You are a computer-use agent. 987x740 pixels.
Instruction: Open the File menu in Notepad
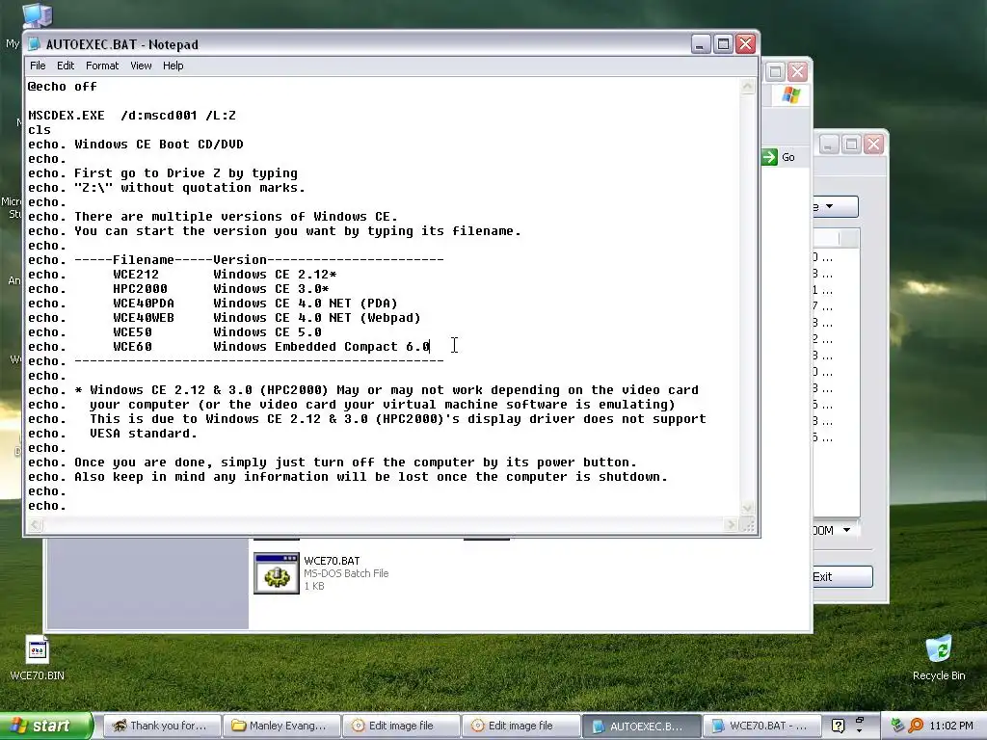click(x=38, y=66)
